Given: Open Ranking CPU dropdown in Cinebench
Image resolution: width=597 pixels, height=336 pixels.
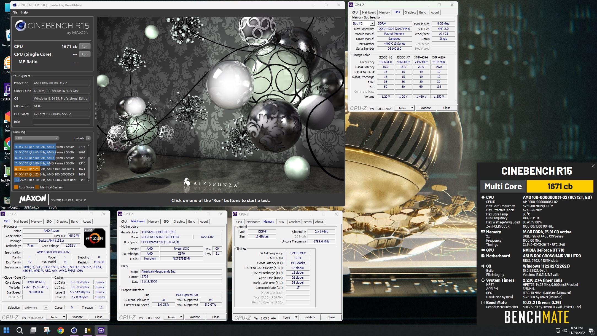Looking at the screenshot, I should coord(36,138).
